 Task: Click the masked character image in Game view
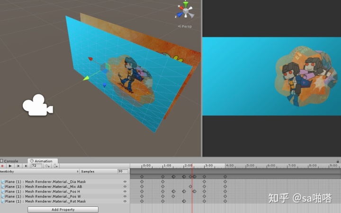[x=306, y=77]
